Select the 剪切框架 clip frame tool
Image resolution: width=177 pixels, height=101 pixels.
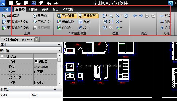[11, 16]
